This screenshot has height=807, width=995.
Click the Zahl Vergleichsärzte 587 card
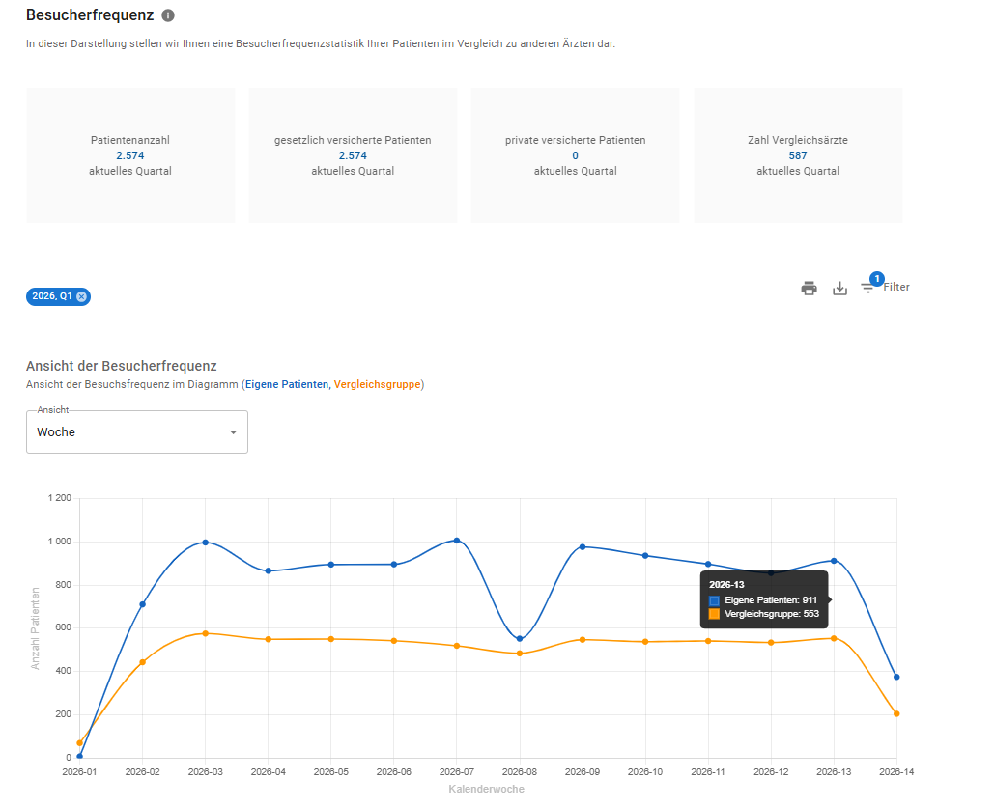(x=798, y=155)
